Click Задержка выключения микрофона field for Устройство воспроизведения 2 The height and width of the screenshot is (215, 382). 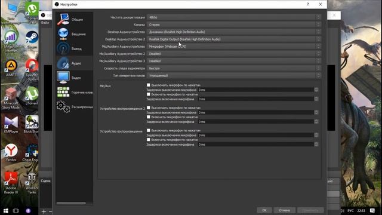tap(256, 113)
